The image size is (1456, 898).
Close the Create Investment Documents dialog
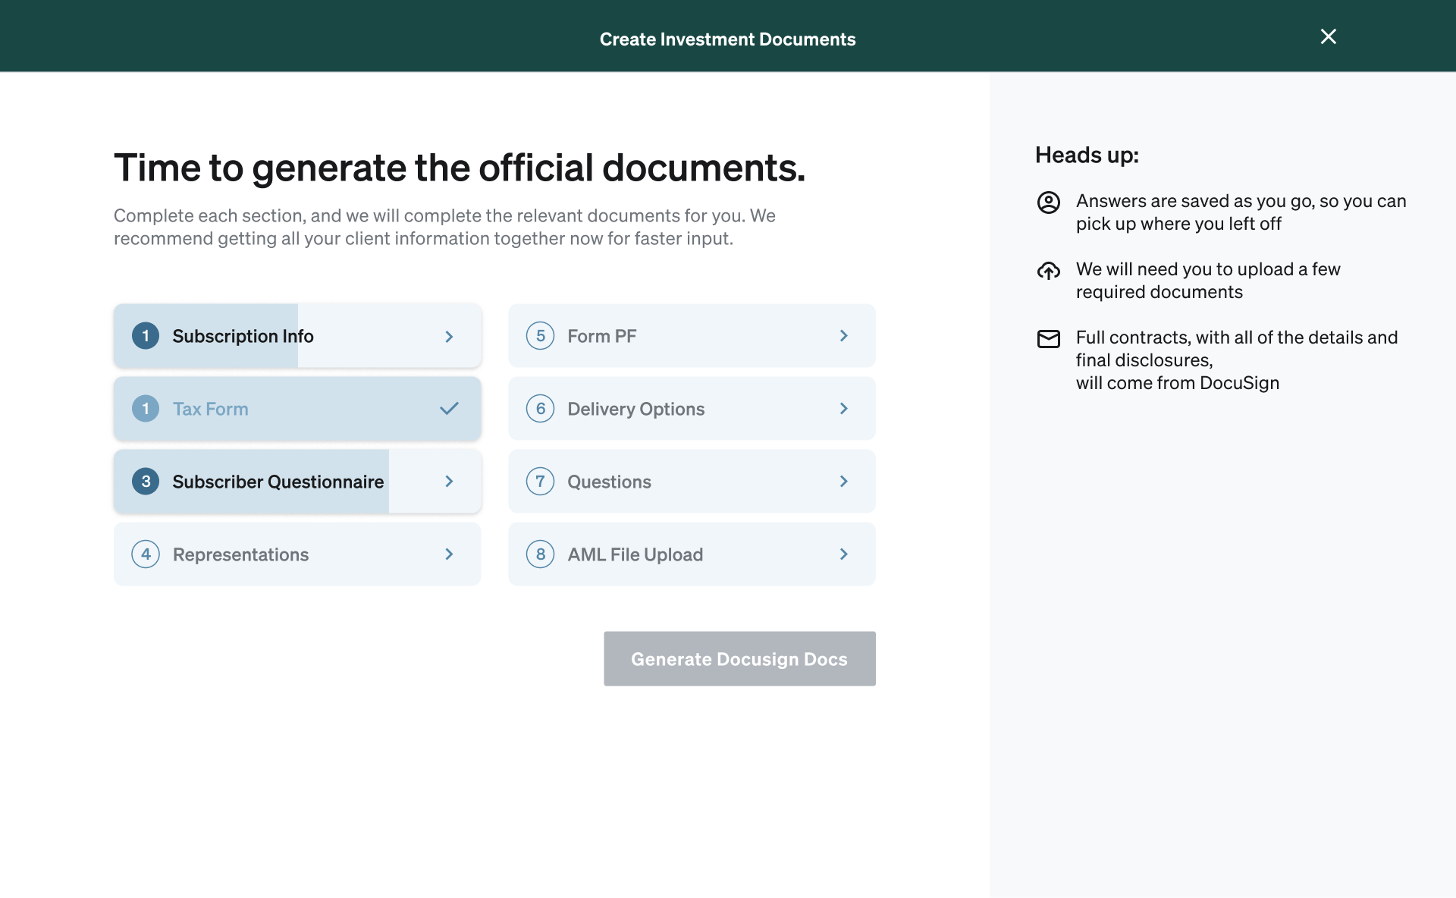click(x=1328, y=36)
